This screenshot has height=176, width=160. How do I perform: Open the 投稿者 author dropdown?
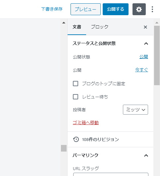[x=135, y=110]
